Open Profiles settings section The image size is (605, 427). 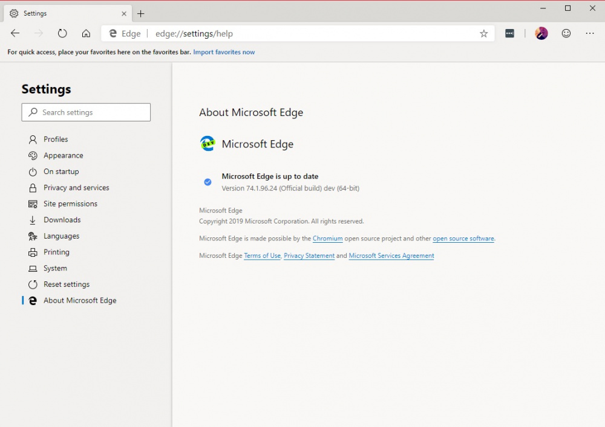56,140
